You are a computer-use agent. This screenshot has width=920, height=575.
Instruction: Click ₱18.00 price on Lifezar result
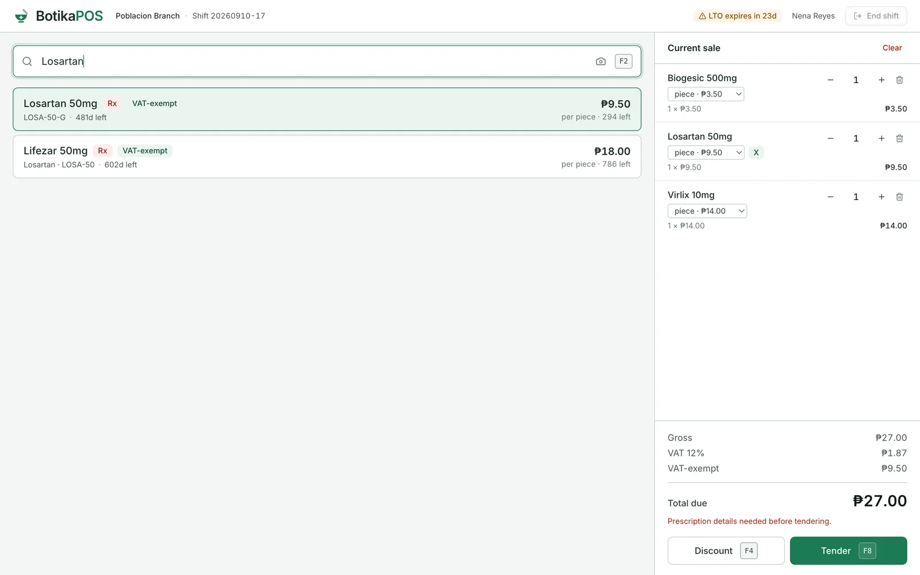(x=612, y=151)
